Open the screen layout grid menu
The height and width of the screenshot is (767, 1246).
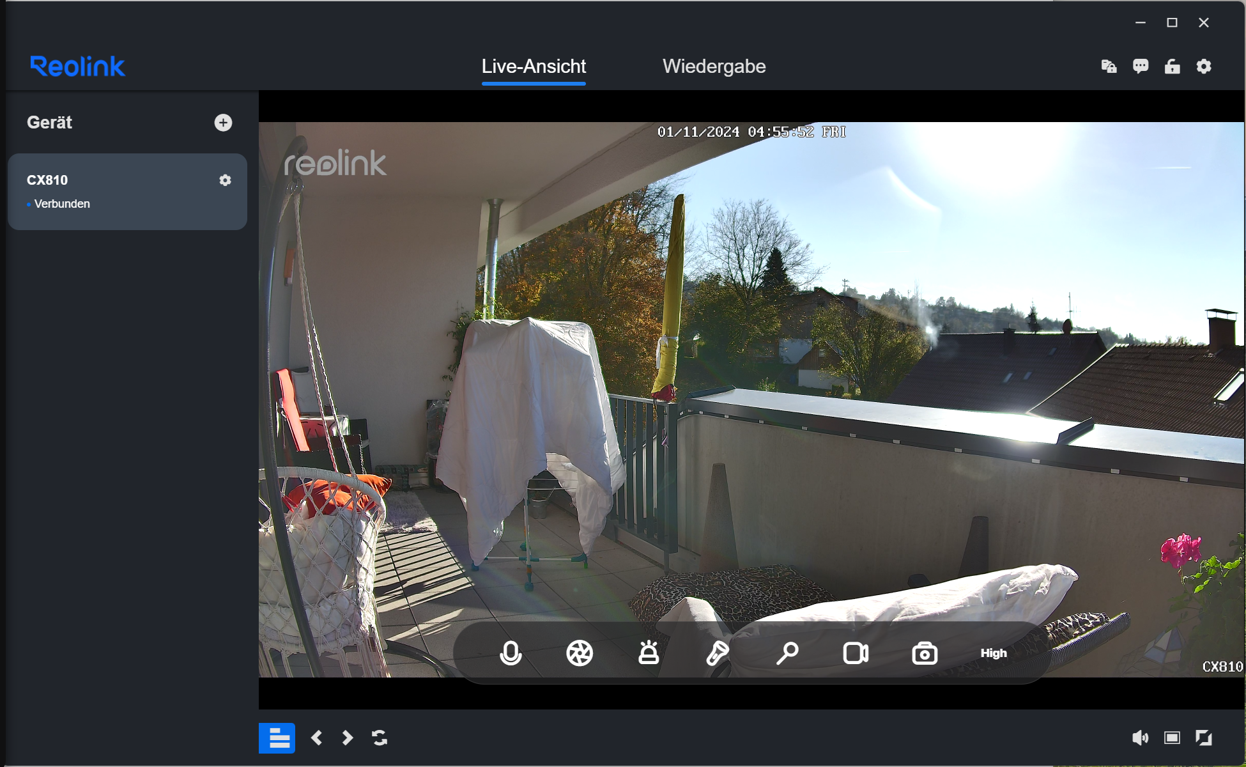point(277,738)
